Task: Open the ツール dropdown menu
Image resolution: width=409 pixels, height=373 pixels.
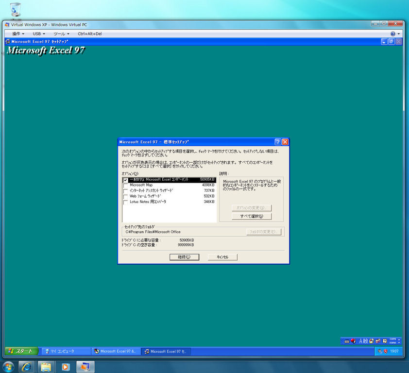Action: [62, 34]
